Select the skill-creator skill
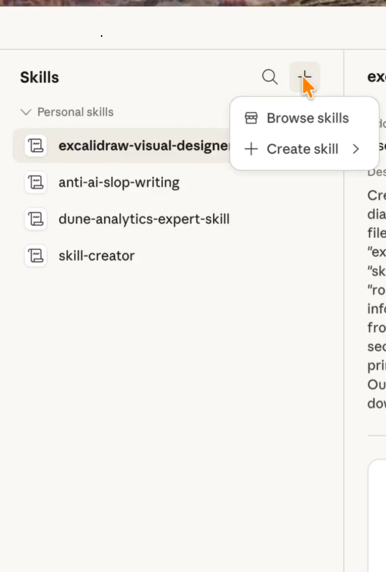Image resolution: width=386 pixels, height=572 pixels. pyautogui.click(x=97, y=256)
